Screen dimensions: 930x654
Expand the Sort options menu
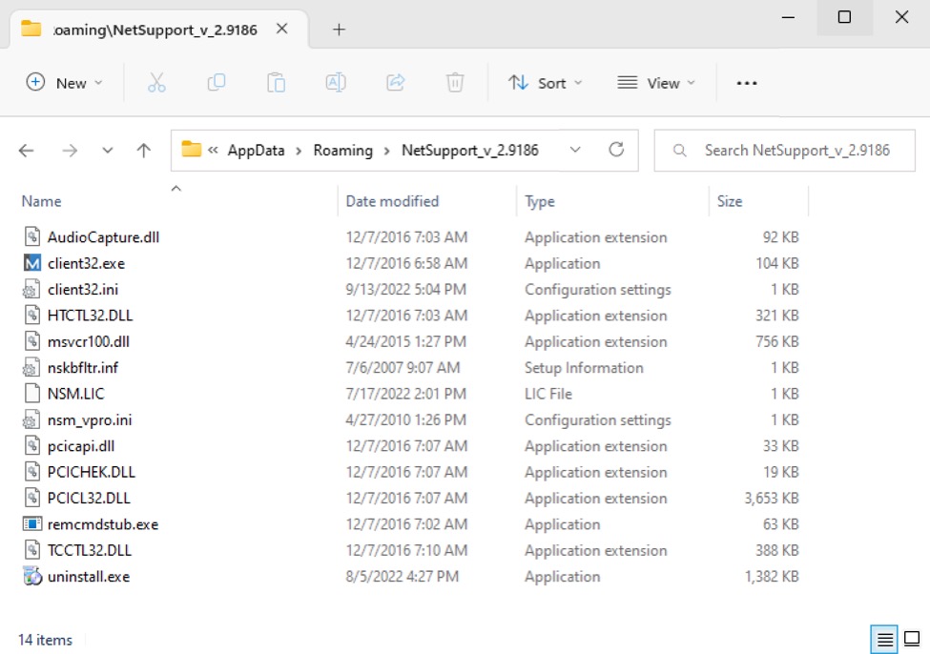pyautogui.click(x=545, y=83)
